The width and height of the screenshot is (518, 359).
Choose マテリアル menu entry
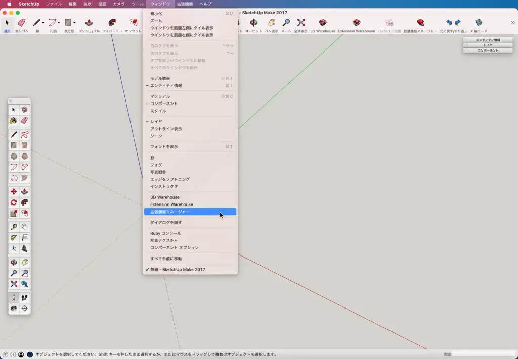pyautogui.click(x=190, y=96)
